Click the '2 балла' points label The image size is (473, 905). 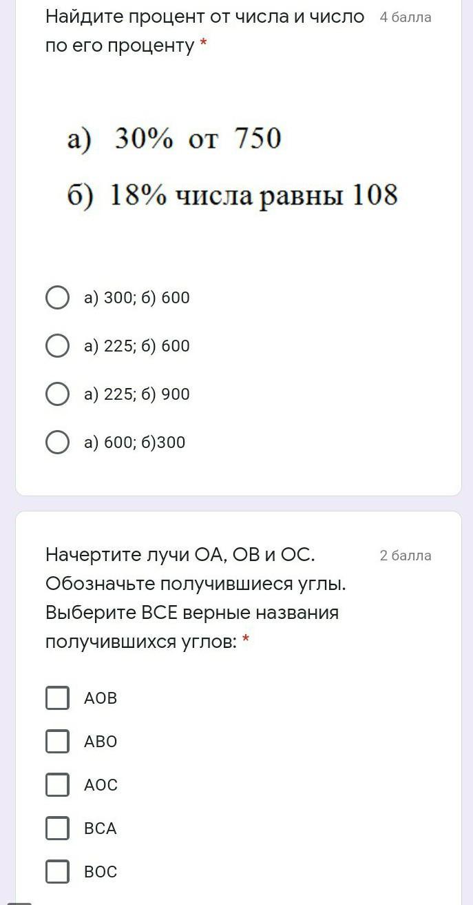406,556
